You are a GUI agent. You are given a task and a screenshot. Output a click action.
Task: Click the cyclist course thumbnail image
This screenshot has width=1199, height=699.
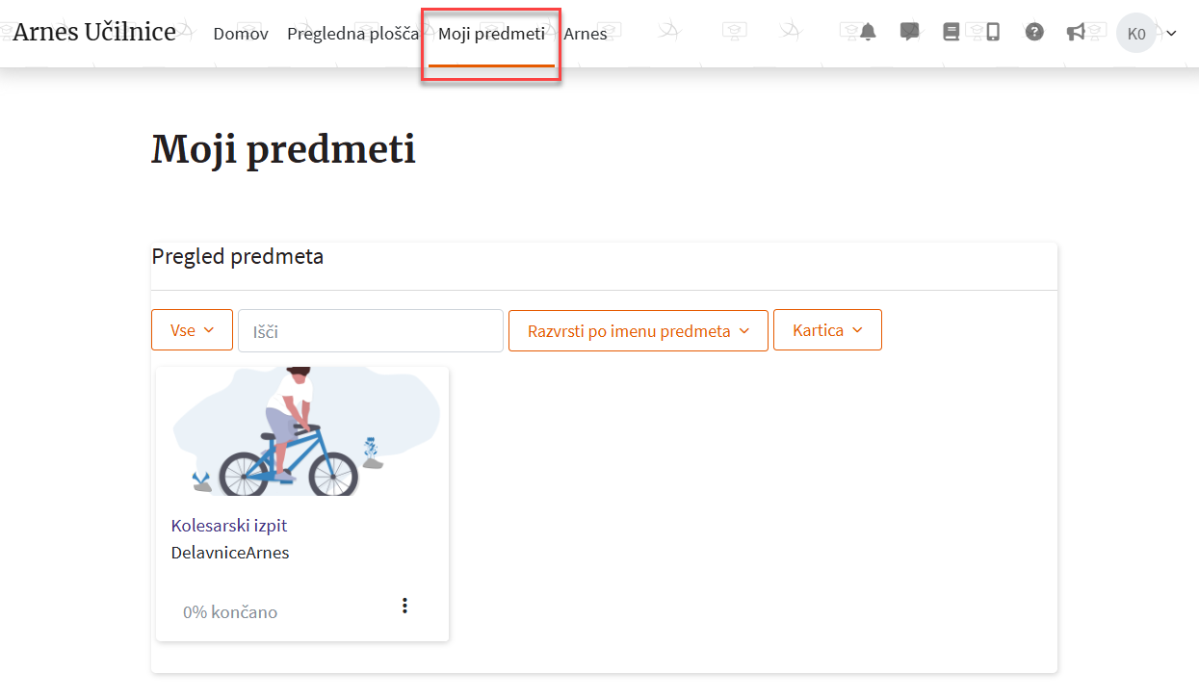[x=302, y=431]
